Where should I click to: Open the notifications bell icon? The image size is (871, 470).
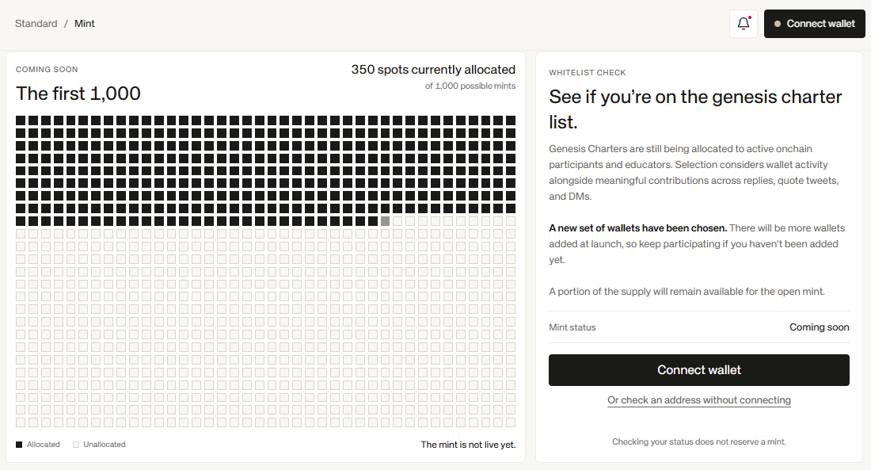click(x=744, y=23)
